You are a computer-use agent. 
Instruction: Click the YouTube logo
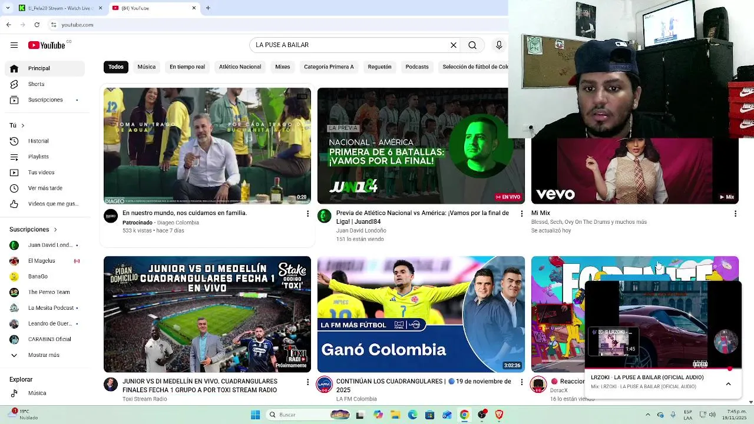click(47, 45)
